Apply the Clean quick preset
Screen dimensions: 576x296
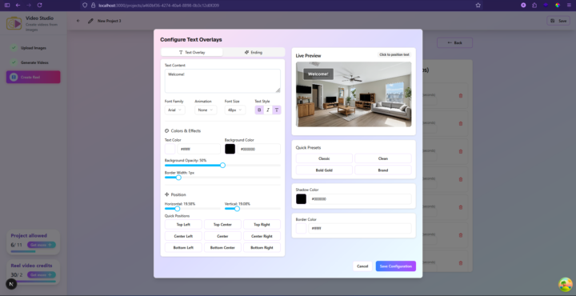pos(382,158)
